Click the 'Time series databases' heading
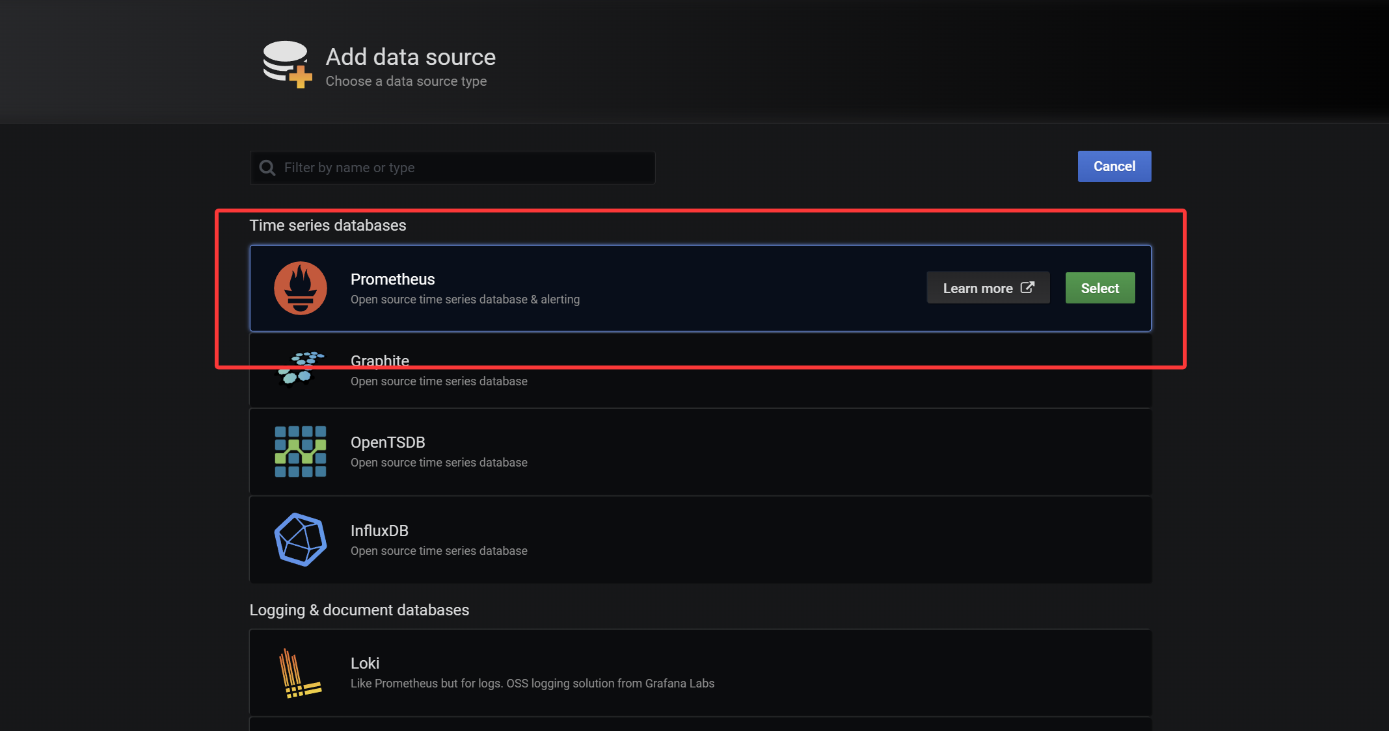Image resolution: width=1389 pixels, height=731 pixels. [x=328, y=225]
